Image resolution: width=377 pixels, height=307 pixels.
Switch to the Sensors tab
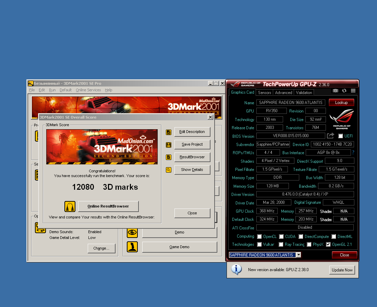click(265, 93)
